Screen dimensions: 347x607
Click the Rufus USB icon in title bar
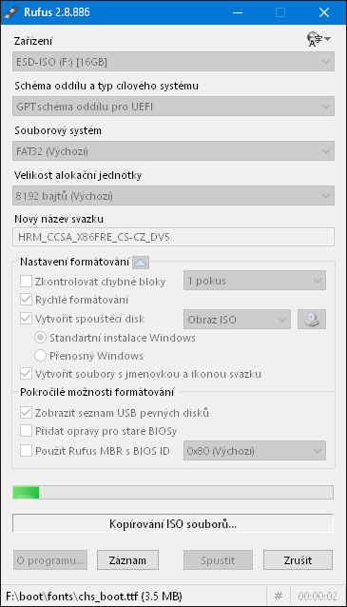[11, 12]
